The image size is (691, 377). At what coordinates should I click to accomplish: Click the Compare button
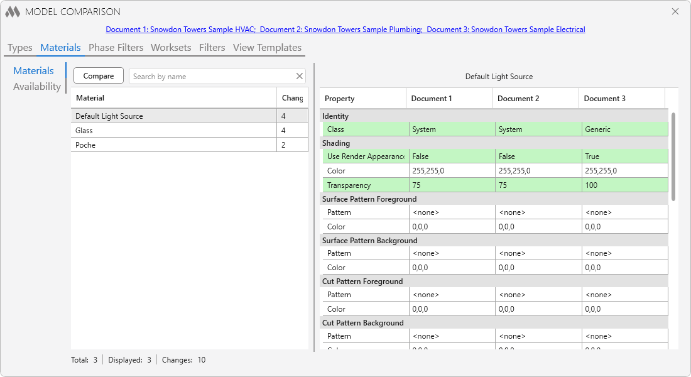pyautogui.click(x=98, y=76)
